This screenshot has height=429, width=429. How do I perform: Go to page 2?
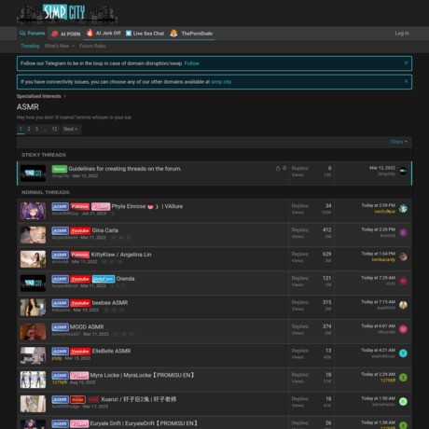click(29, 129)
